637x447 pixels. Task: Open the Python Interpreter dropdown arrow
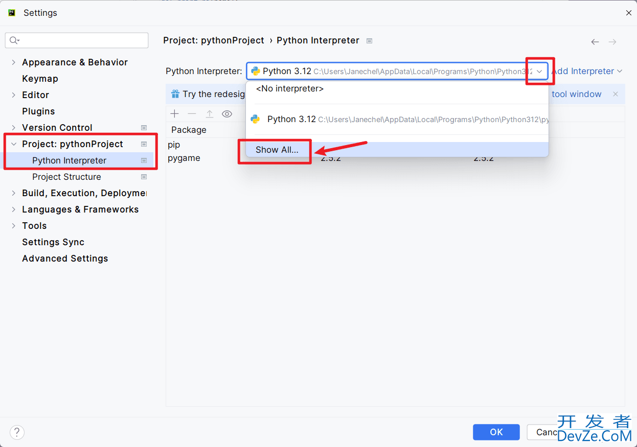[539, 71]
